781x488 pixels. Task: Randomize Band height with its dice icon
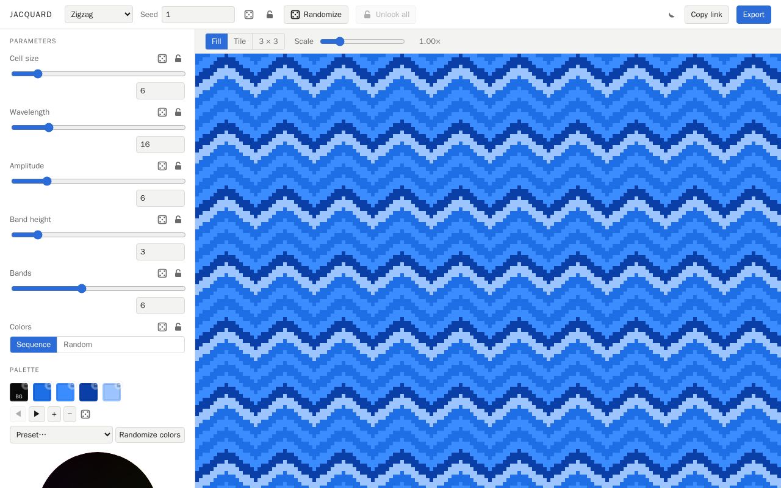click(162, 220)
